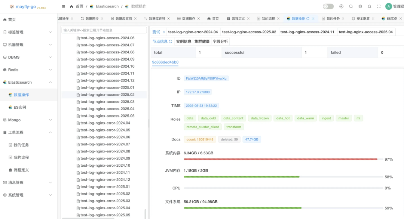Switch to the 首页 page tab
404x219 pixels.
coord(213,19)
